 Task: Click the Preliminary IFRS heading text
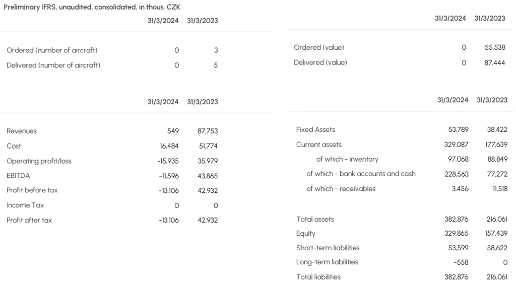[x=92, y=7]
